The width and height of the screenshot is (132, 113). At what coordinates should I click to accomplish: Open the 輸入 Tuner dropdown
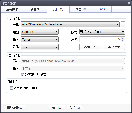pos(40,40)
